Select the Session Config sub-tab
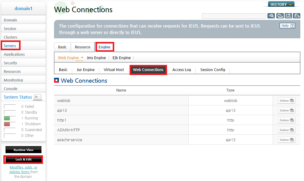This screenshot has height=181, width=304. (213, 70)
